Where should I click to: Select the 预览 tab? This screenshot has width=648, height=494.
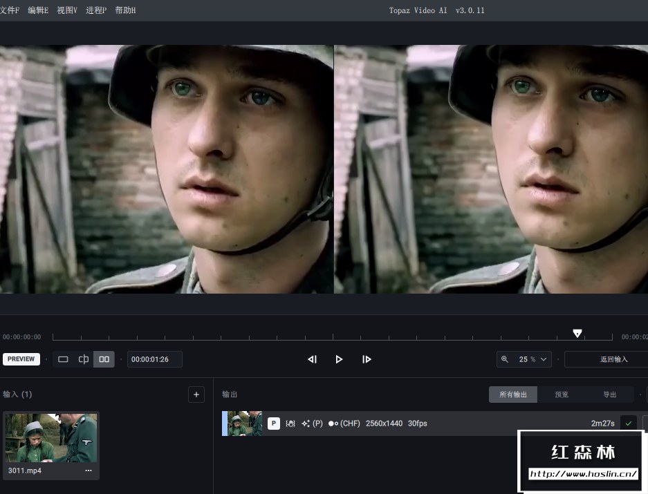click(562, 395)
